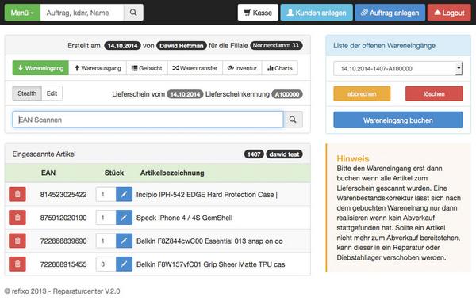The width and height of the screenshot is (476, 304).
Task: Click Wareneingang buchen button
Action: [398, 120]
